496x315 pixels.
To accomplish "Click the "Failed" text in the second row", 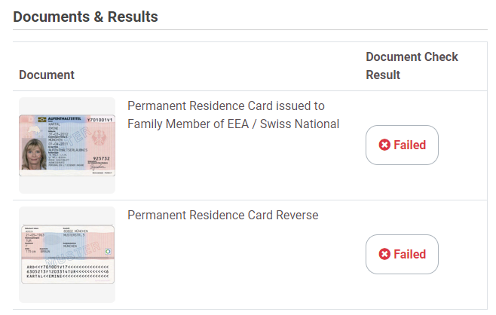I will pyautogui.click(x=410, y=255).
